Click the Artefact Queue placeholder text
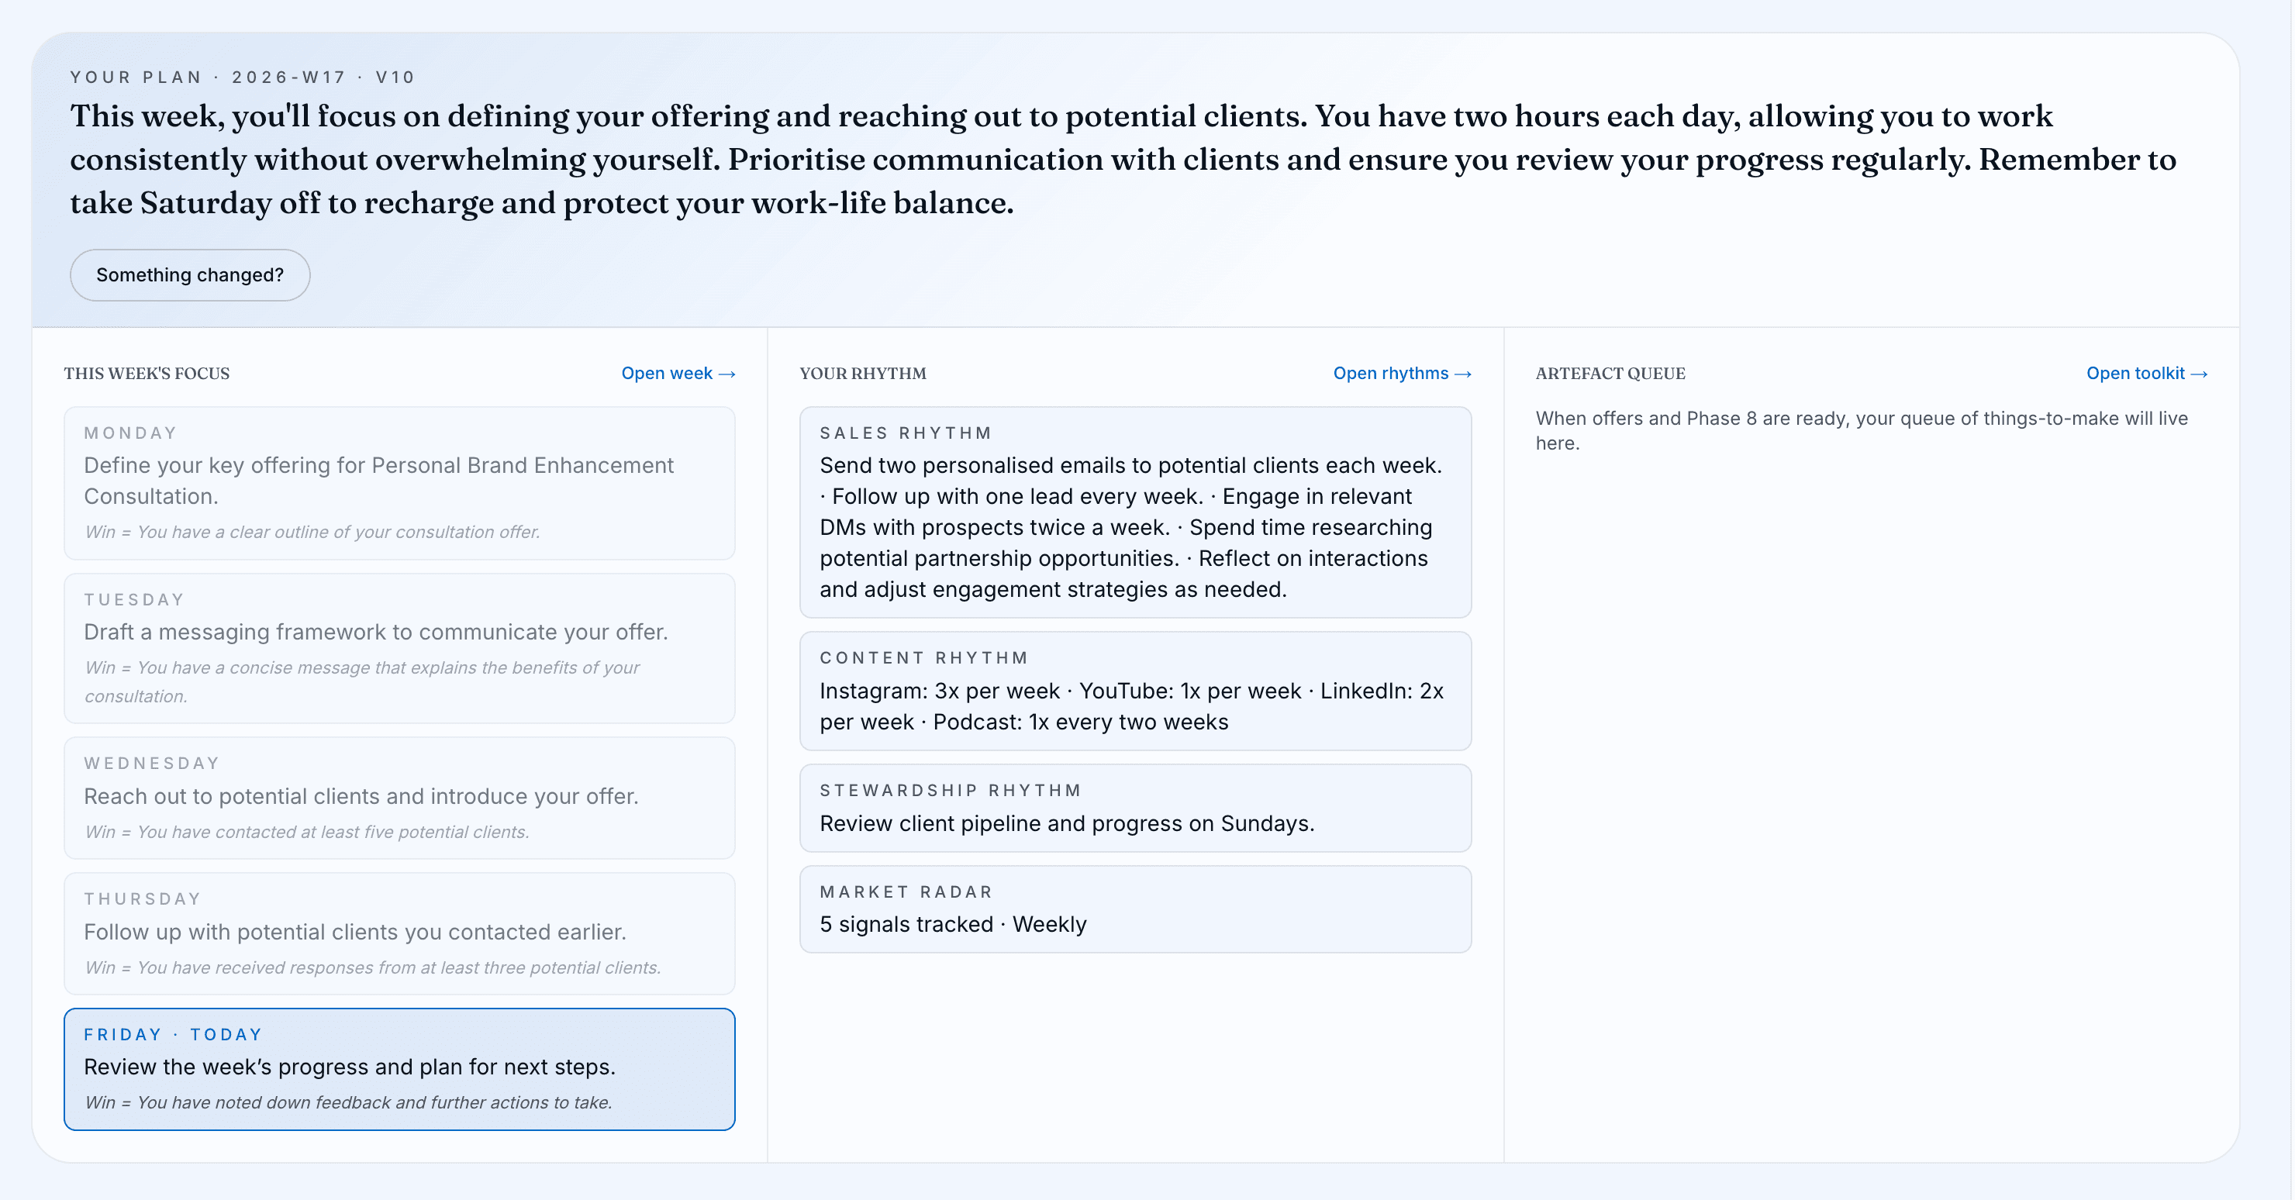Image resolution: width=2295 pixels, height=1200 pixels. pyautogui.click(x=1861, y=430)
